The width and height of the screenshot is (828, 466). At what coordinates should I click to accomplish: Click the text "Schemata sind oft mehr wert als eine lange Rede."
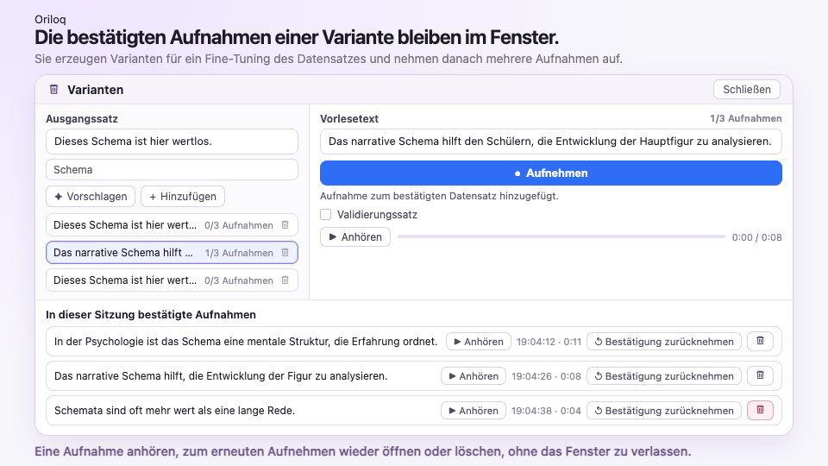click(x=175, y=411)
